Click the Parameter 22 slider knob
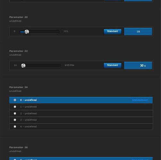161x160 pixels. (23, 66)
